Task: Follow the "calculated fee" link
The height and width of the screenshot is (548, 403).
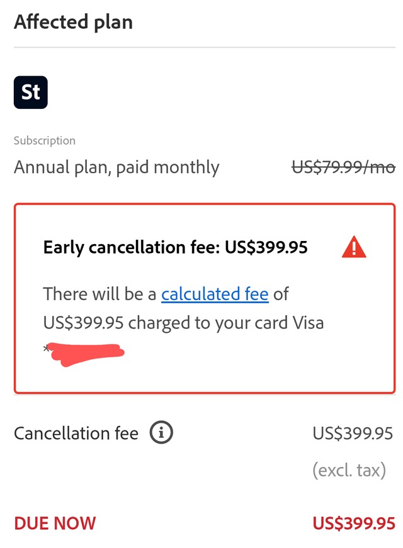Action: point(215,294)
